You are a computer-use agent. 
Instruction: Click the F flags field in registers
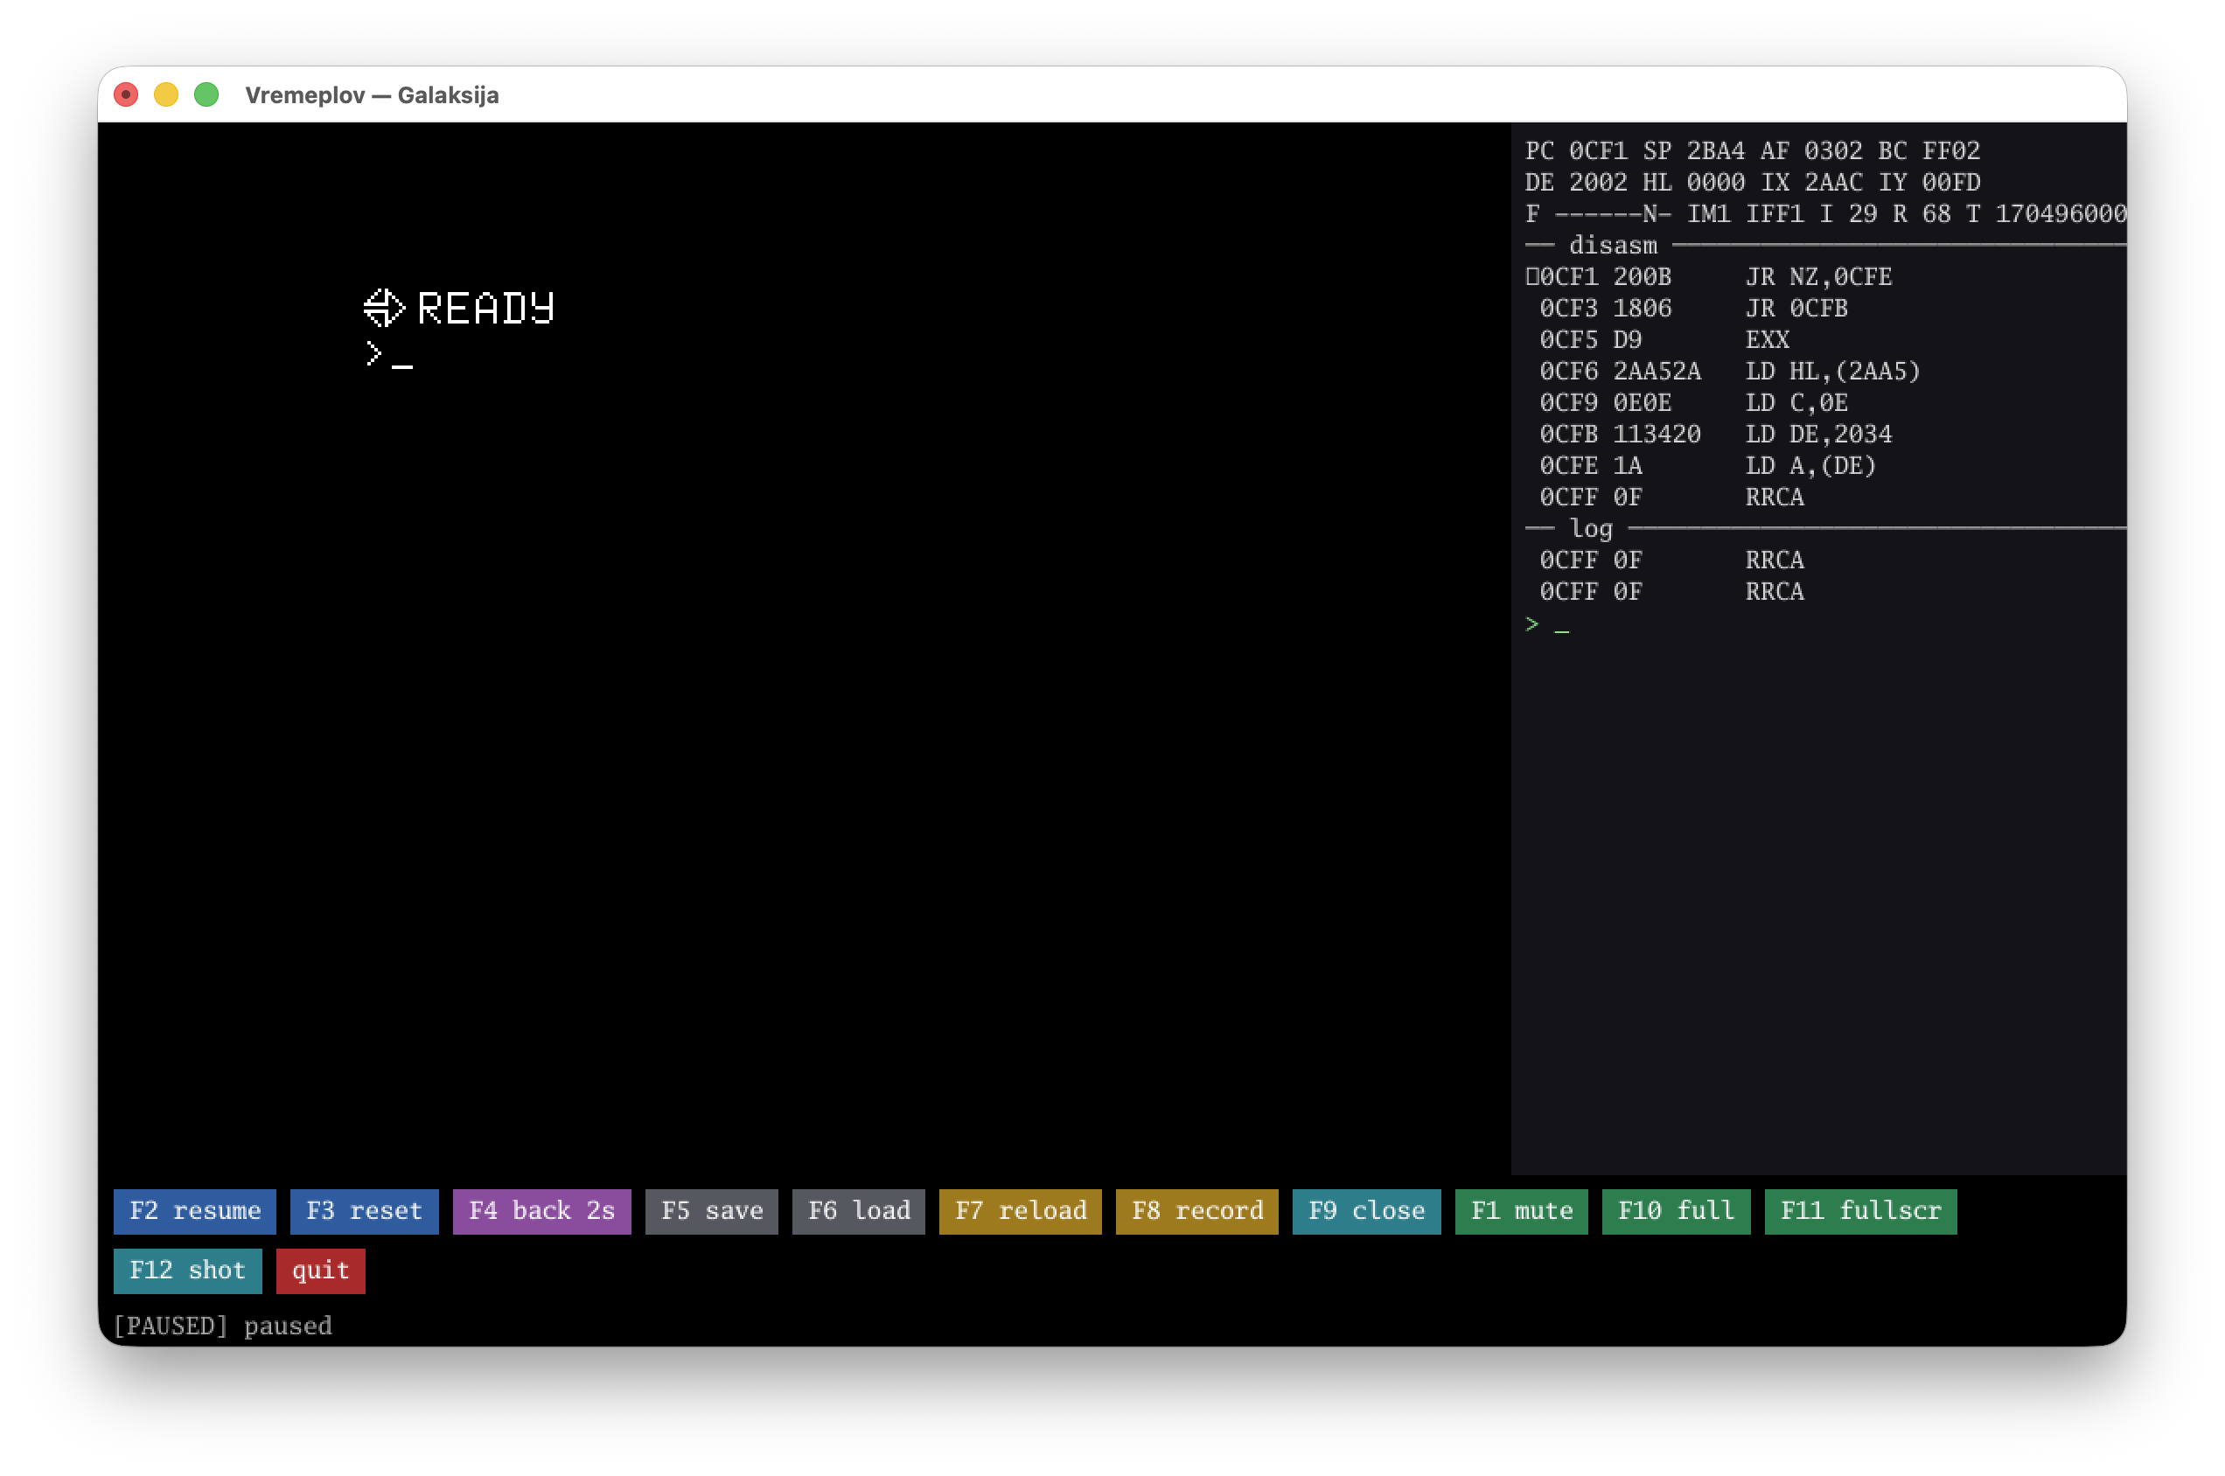click(1599, 213)
